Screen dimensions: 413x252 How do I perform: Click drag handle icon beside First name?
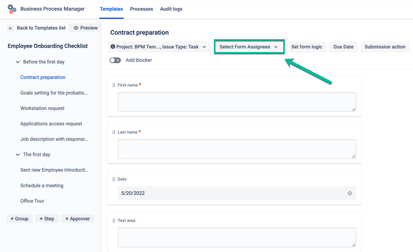[x=114, y=85]
